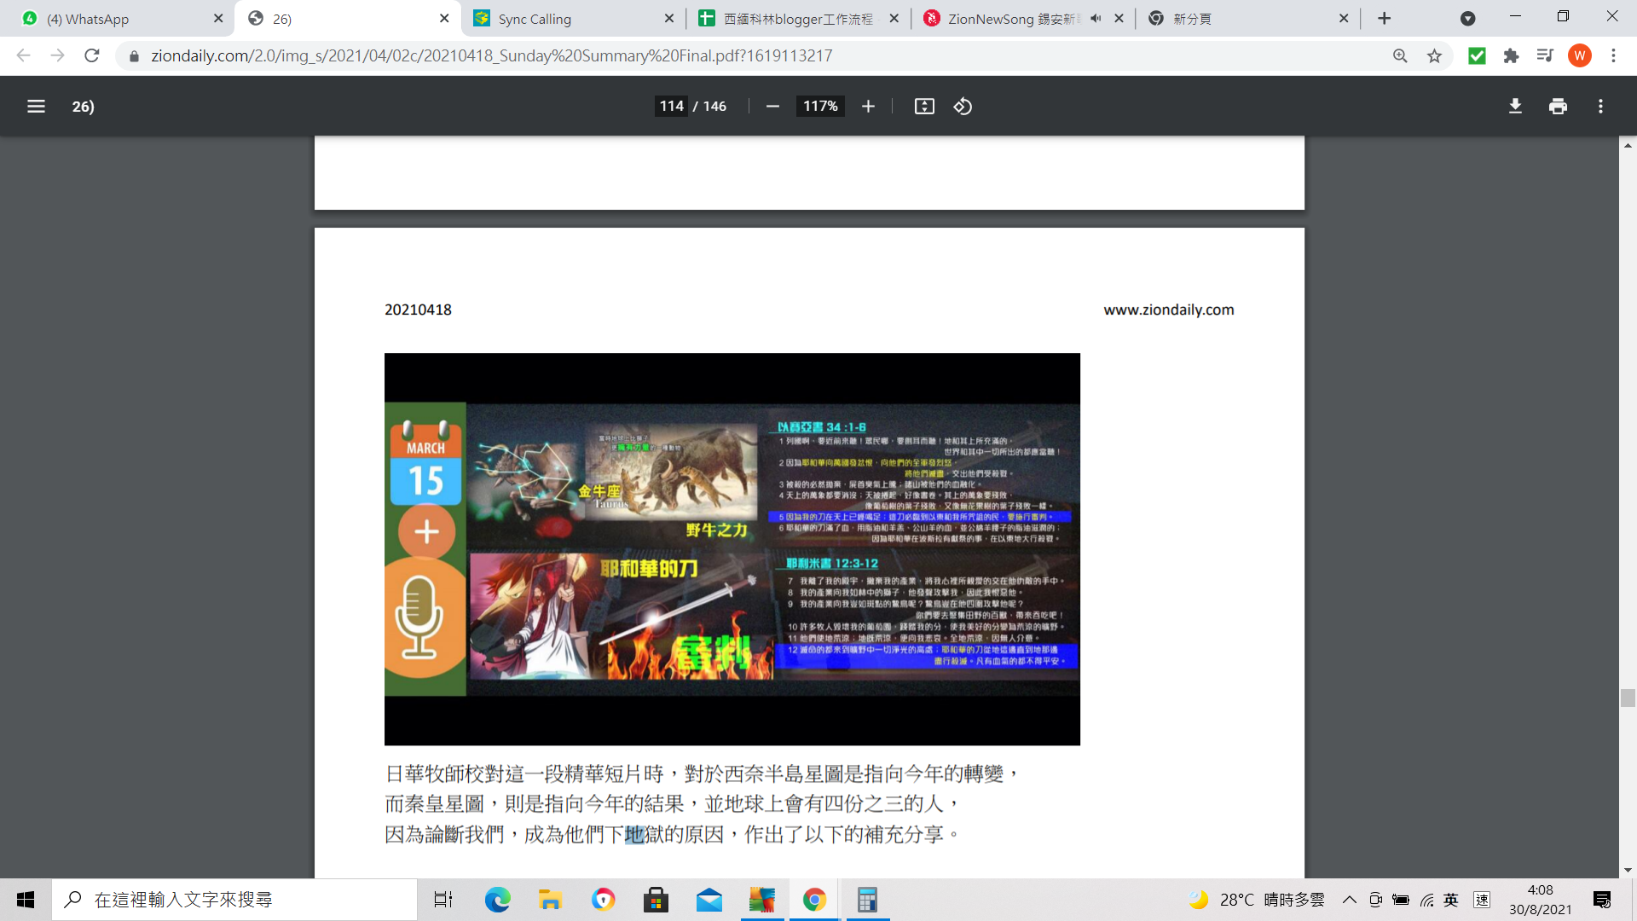Mute the ZionNewSong tab audio icon
The height and width of the screenshot is (921, 1637).
point(1096,19)
